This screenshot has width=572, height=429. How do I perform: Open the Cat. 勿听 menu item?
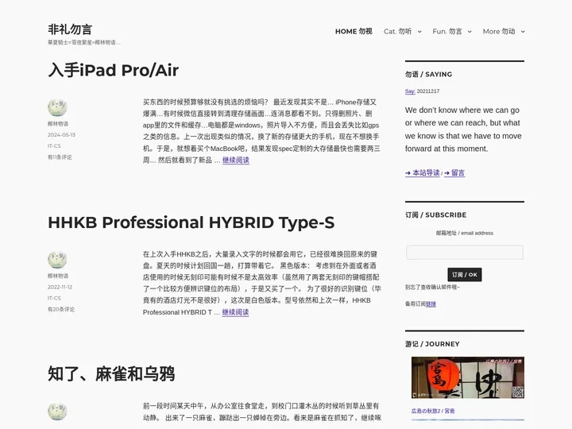[x=397, y=31]
